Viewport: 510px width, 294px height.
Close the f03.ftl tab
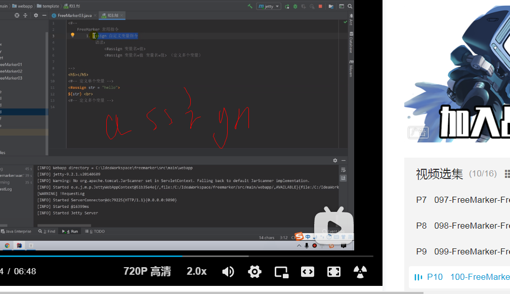[x=121, y=15]
